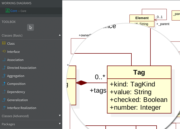Click the +_parent role label

(x=163, y=24)
